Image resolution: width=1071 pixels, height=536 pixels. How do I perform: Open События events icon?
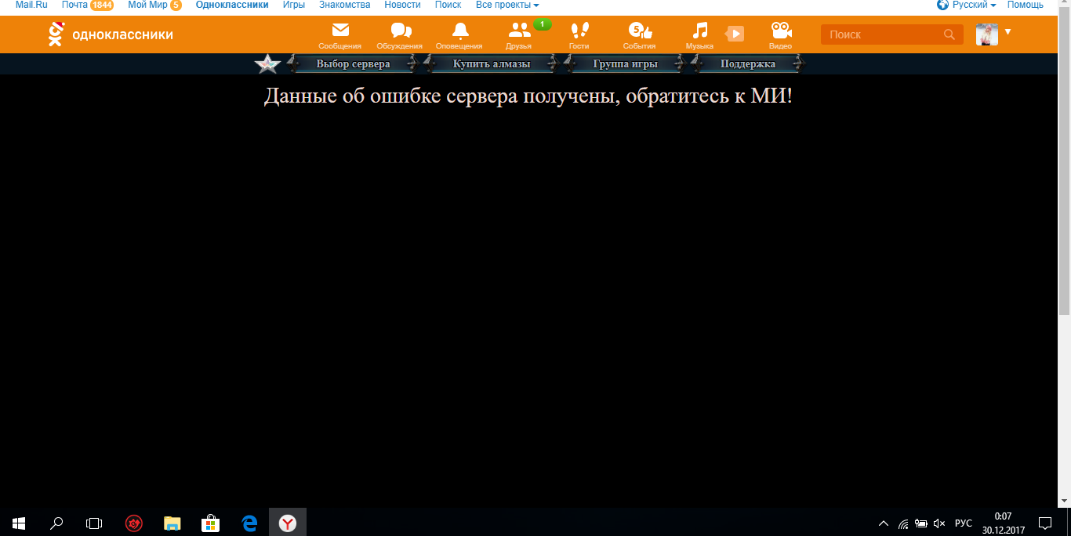(639, 32)
